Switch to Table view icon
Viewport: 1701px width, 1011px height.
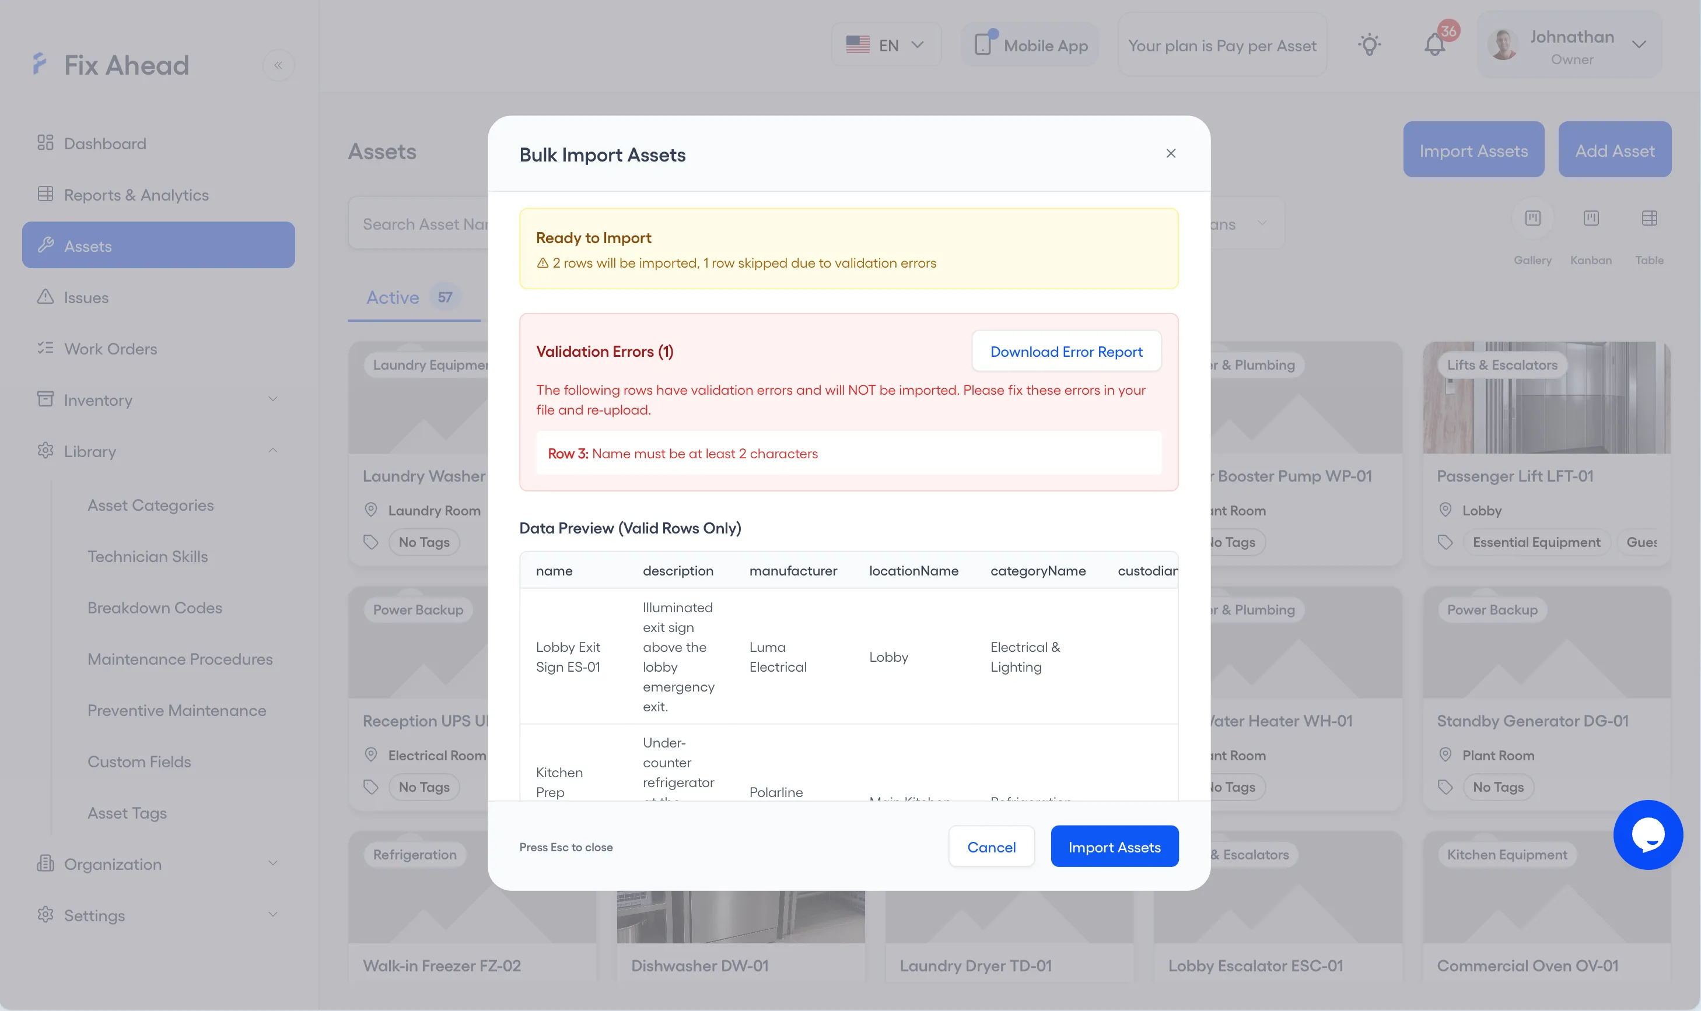[1649, 219]
